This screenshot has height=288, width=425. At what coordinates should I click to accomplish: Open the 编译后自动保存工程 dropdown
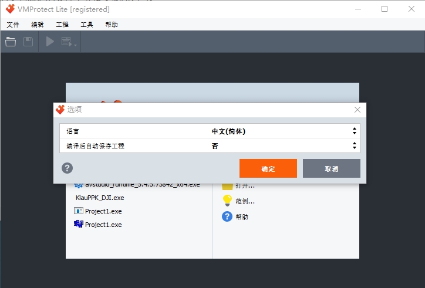(354, 146)
